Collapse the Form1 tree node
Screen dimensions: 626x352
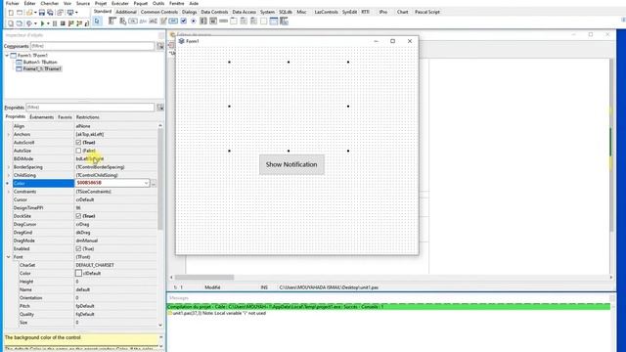pyautogui.click(x=7, y=56)
